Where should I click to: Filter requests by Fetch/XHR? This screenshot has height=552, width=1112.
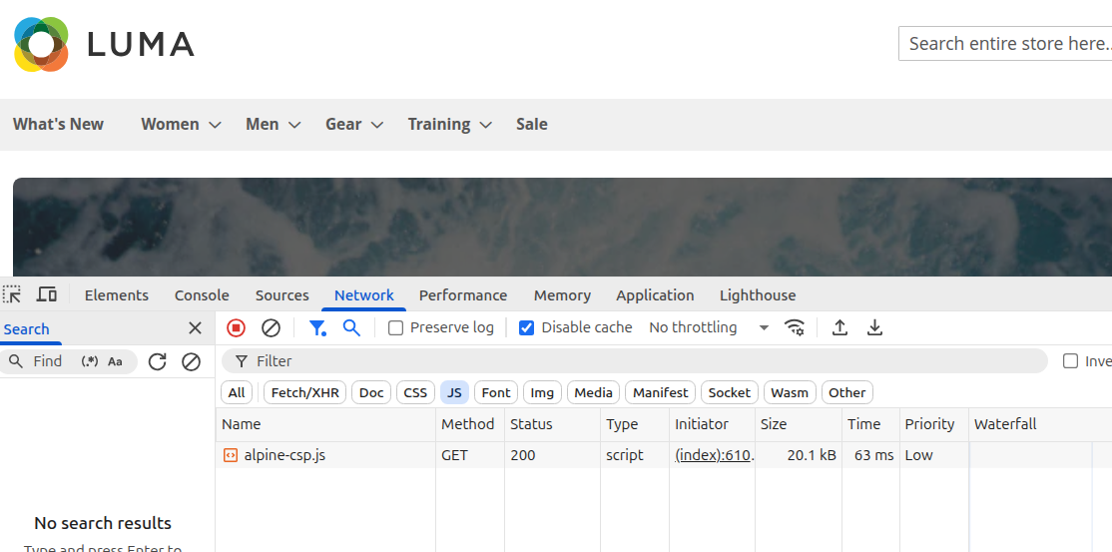pyautogui.click(x=304, y=392)
